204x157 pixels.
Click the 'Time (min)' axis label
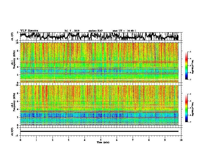click(103, 142)
